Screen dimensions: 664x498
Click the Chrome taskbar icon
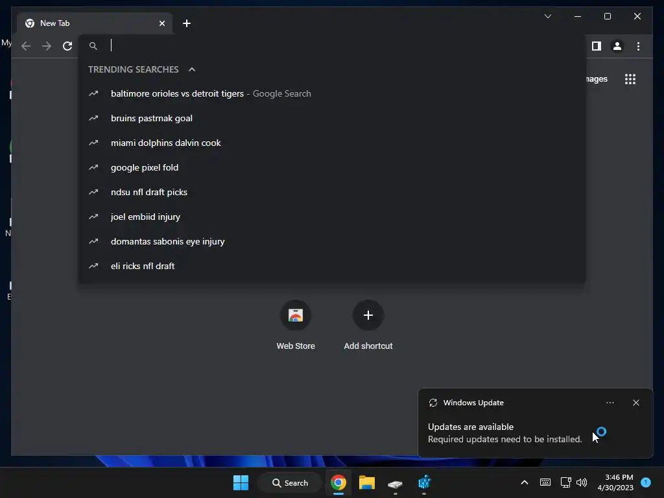[338, 482]
